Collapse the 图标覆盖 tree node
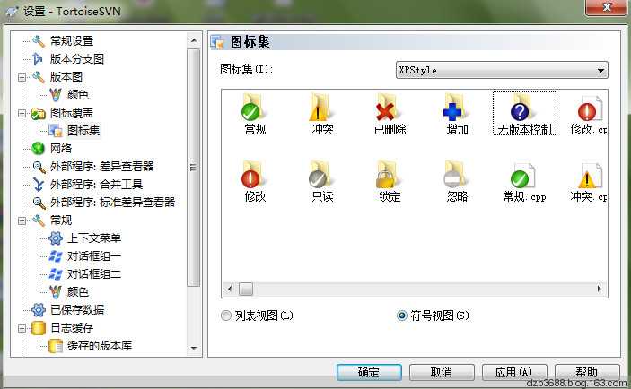This screenshot has width=631, height=389. 22,113
